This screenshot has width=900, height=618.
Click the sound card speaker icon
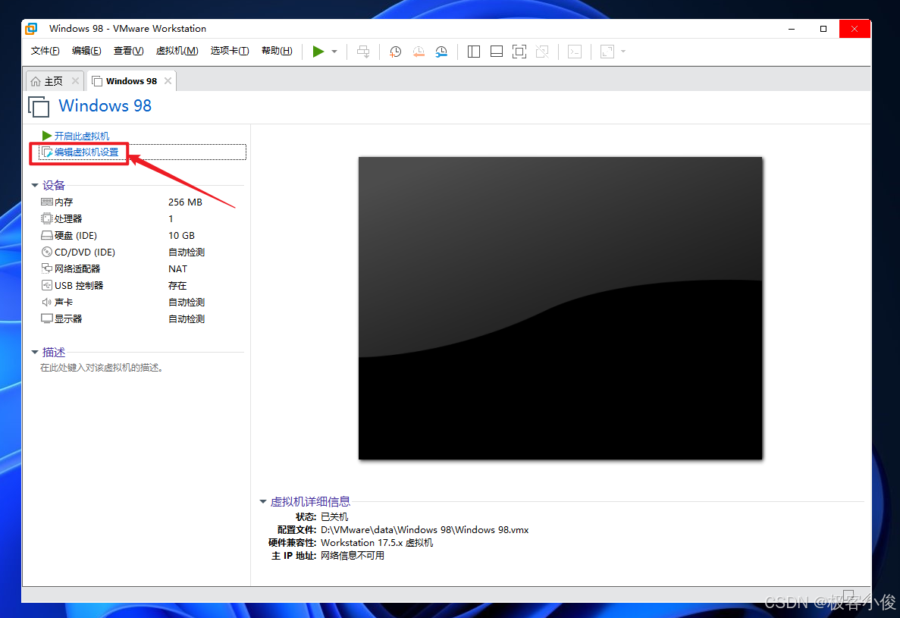tap(47, 302)
